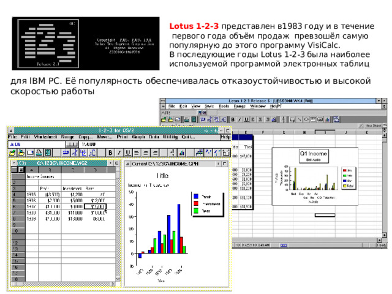Toggle Underline in the 1-2-3 for OS/2 toolbar
Viewport: 392px width, 294px height.
pyautogui.click(x=128, y=153)
